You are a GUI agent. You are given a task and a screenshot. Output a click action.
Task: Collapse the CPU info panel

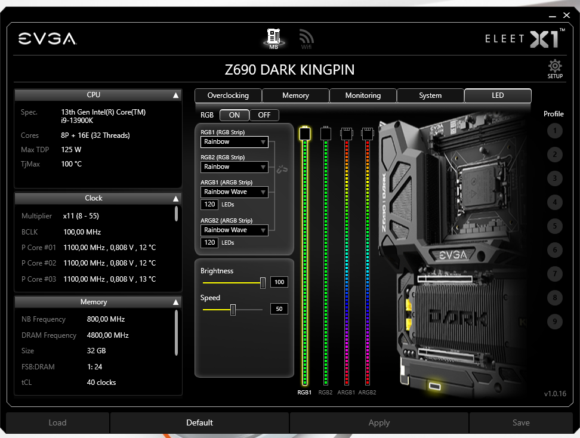tap(175, 94)
